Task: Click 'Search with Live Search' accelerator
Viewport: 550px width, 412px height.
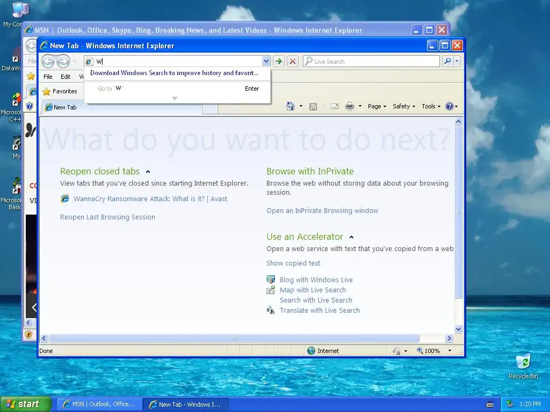Action: click(x=316, y=300)
